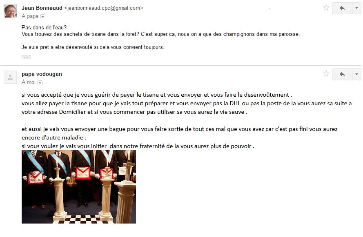Click email address jeanbonneaud.cpc@gmail.com
363x237 pixels.
[x=104, y=8]
